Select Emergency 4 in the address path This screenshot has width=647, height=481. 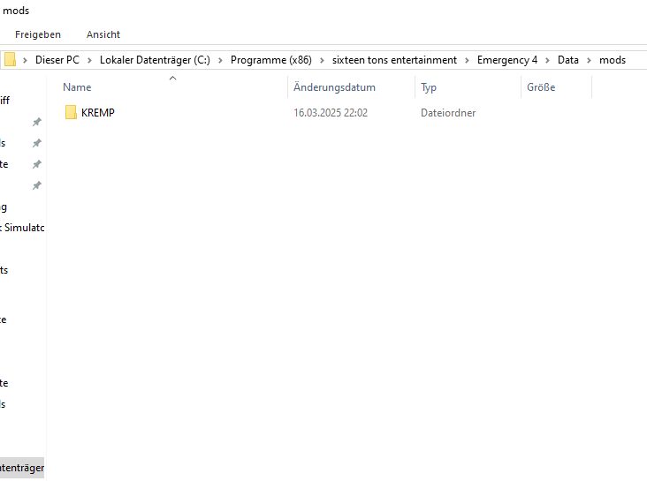pyautogui.click(x=507, y=60)
